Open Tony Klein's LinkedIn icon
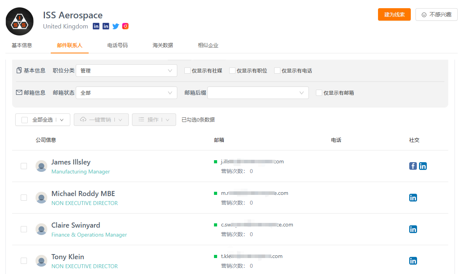This screenshot has height=274, width=460. [x=413, y=261]
